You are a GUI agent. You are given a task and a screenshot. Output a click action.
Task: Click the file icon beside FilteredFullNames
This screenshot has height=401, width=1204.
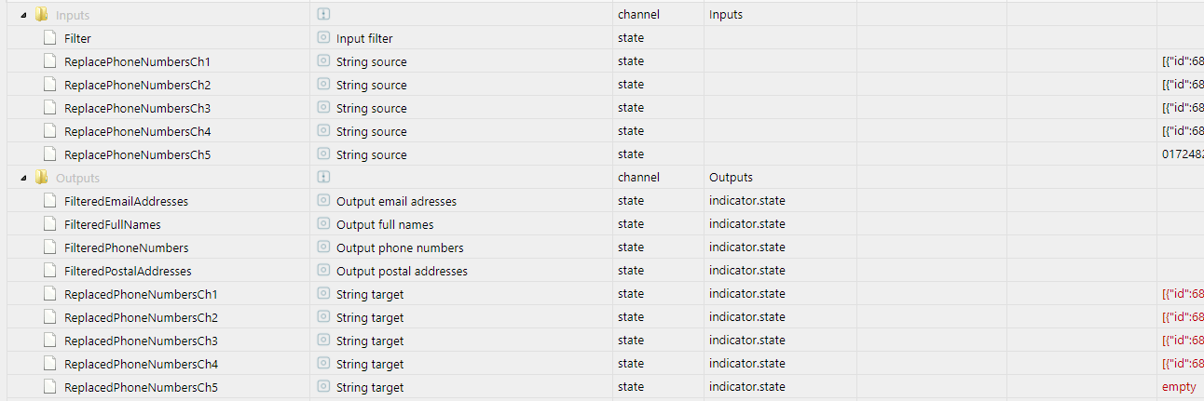49,224
